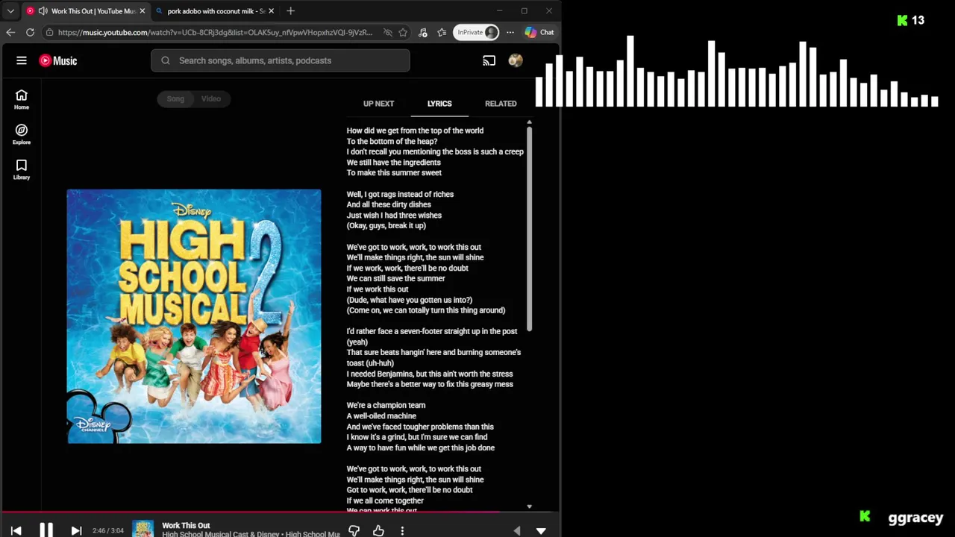Viewport: 955px width, 537px height.
Task: Open the YouTube Music hamburger menu
Action: click(x=22, y=60)
